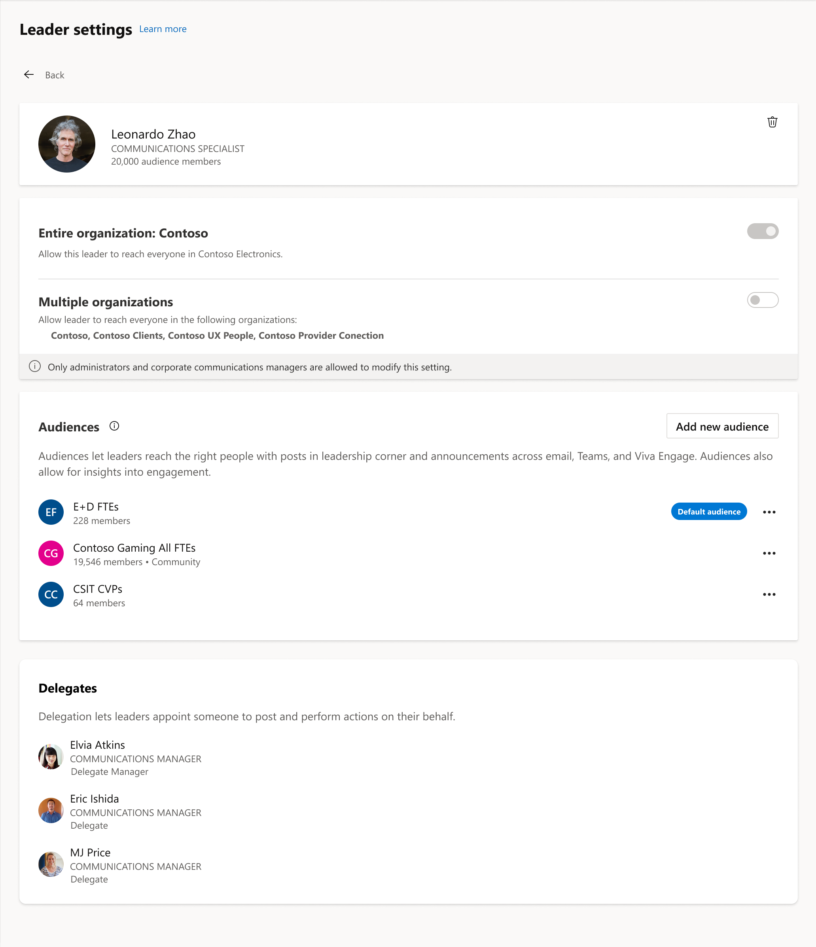Viewport: 816px width, 947px height.
Task: Click the Contoso Gaming All FTEs pink avatar
Action: (x=51, y=553)
